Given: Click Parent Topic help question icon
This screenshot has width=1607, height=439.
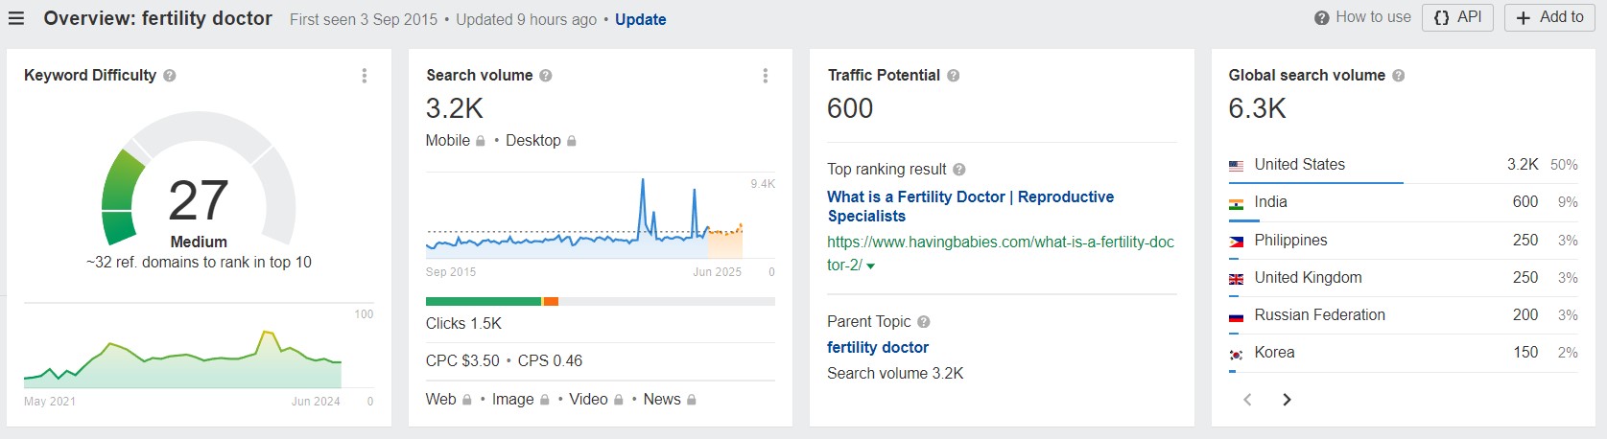Looking at the screenshot, I should pos(924,322).
